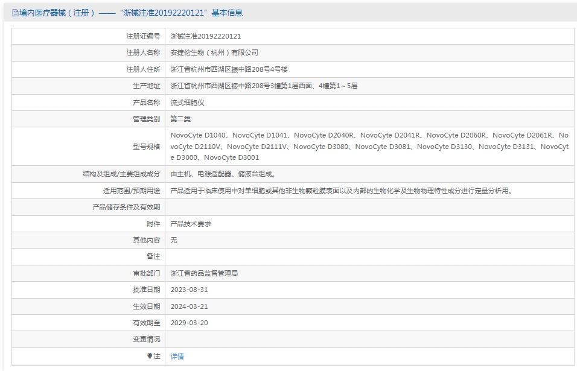Click approval date 2023-08-31
This screenshot has width=577, height=371.
(x=189, y=290)
